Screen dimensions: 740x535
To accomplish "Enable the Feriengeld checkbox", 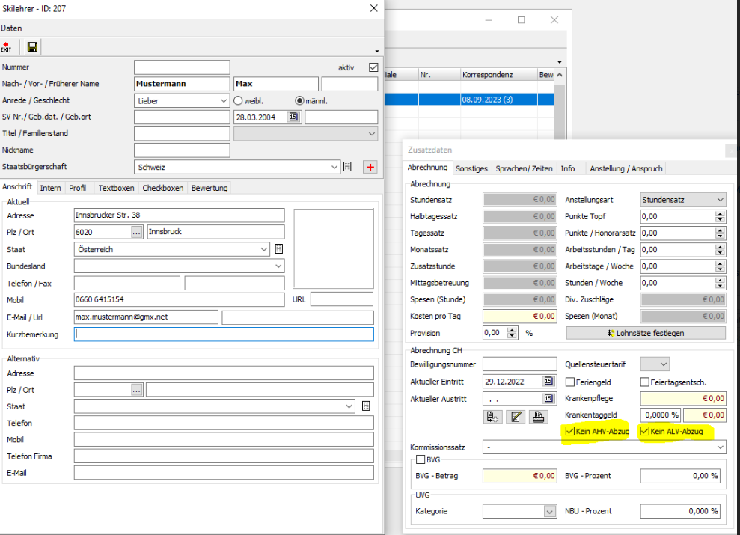I will click(x=570, y=382).
